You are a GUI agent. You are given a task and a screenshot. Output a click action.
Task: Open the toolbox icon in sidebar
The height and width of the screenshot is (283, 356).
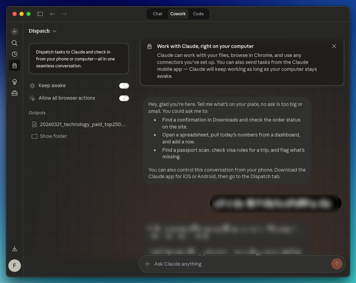(15, 93)
